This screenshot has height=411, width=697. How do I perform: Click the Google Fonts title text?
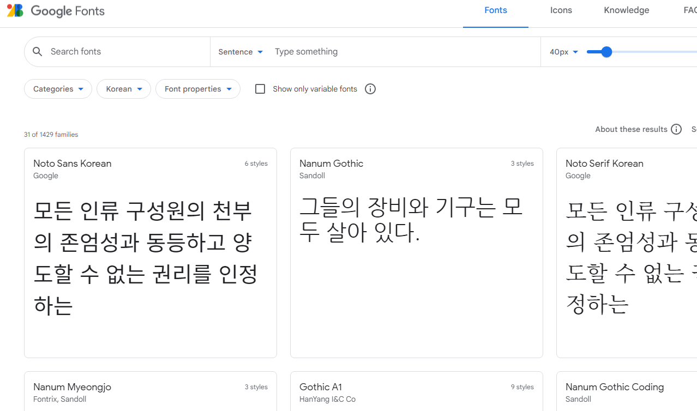tap(68, 11)
